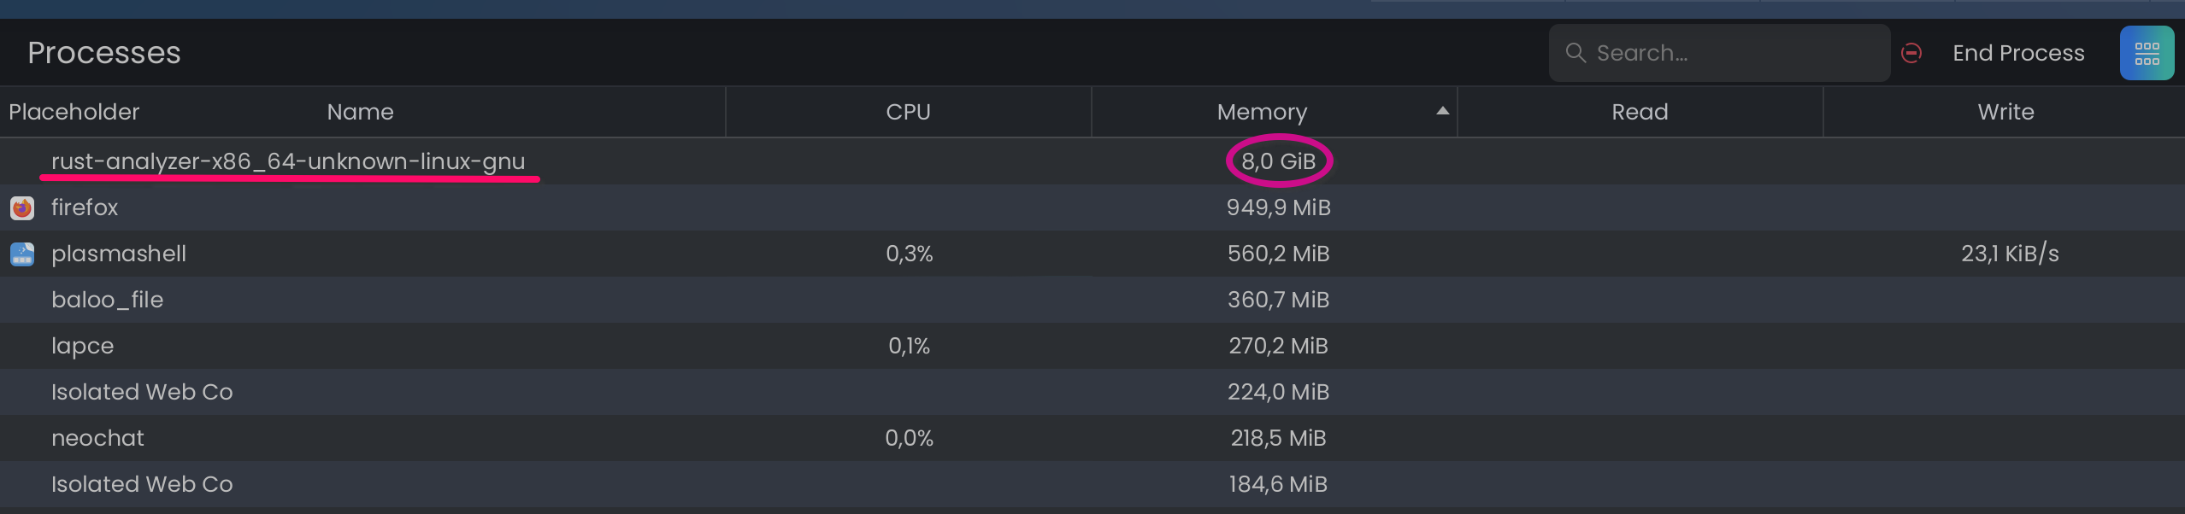Click the Write column header
Screen dimensions: 2185x514
coord(2005,111)
